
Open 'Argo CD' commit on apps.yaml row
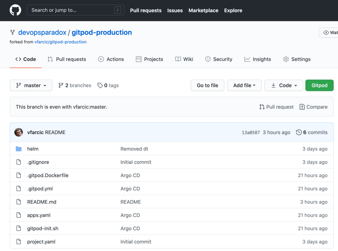pos(130,215)
